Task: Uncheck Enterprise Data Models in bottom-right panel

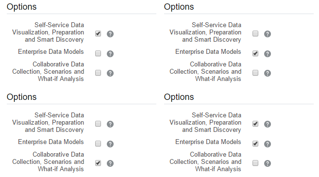Action: click(x=255, y=144)
